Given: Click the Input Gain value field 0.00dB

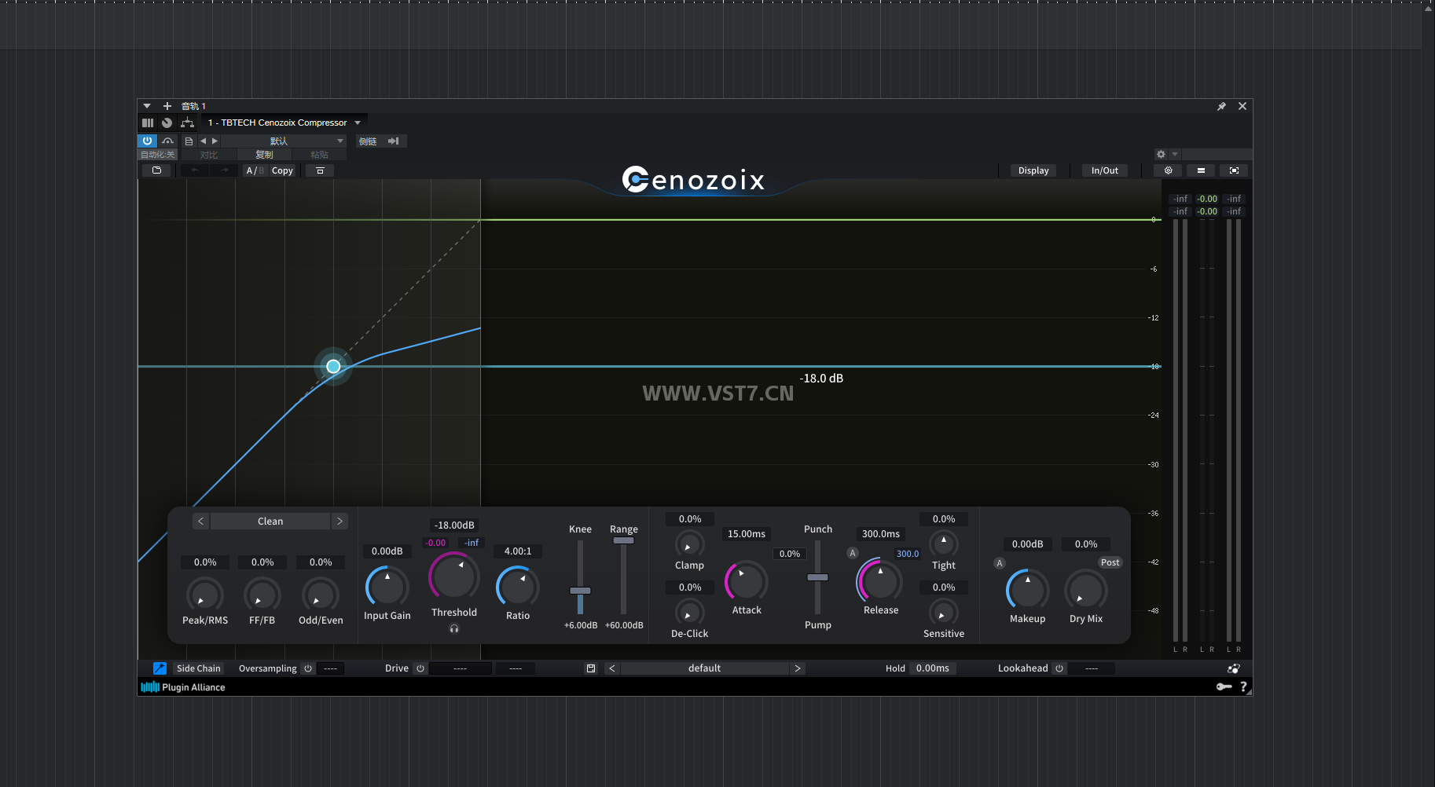Looking at the screenshot, I should pyautogui.click(x=387, y=551).
